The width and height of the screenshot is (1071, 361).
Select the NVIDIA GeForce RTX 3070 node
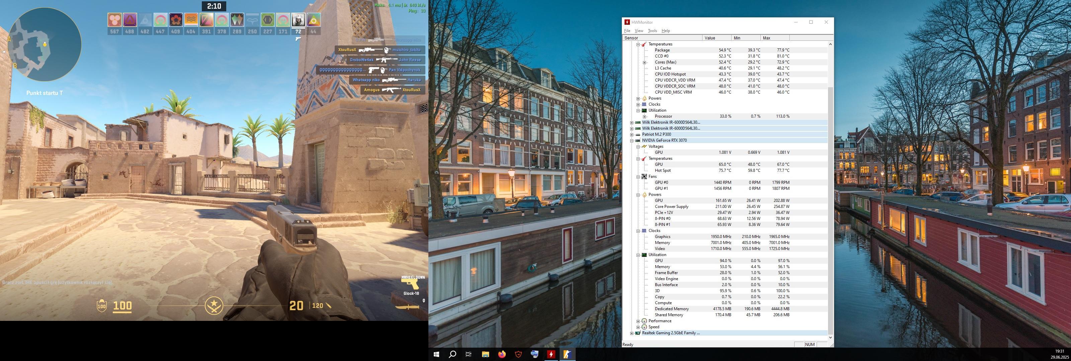(x=664, y=140)
